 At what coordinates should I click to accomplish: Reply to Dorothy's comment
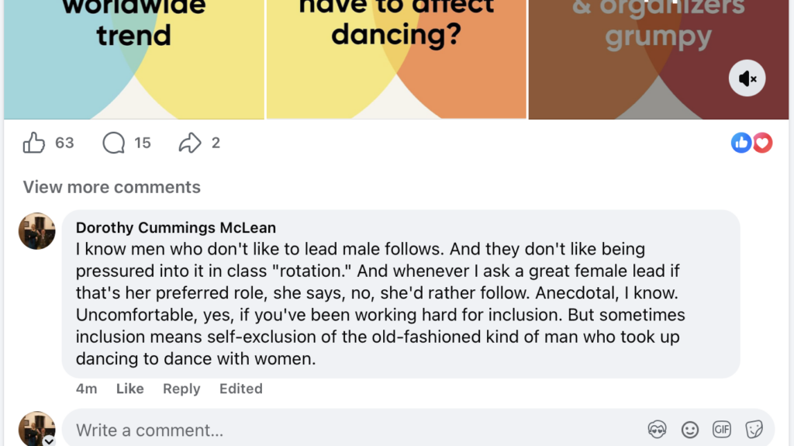coord(181,389)
